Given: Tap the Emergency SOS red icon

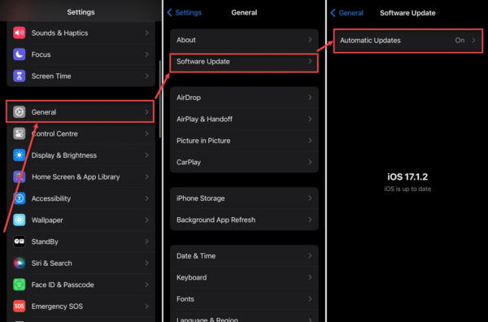Looking at the screenshot, I should pyautogui.click(x=20, y=306).
